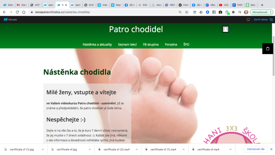Click the browser forward arrow
Screen dimensions: 275x155
pos(11,12)
